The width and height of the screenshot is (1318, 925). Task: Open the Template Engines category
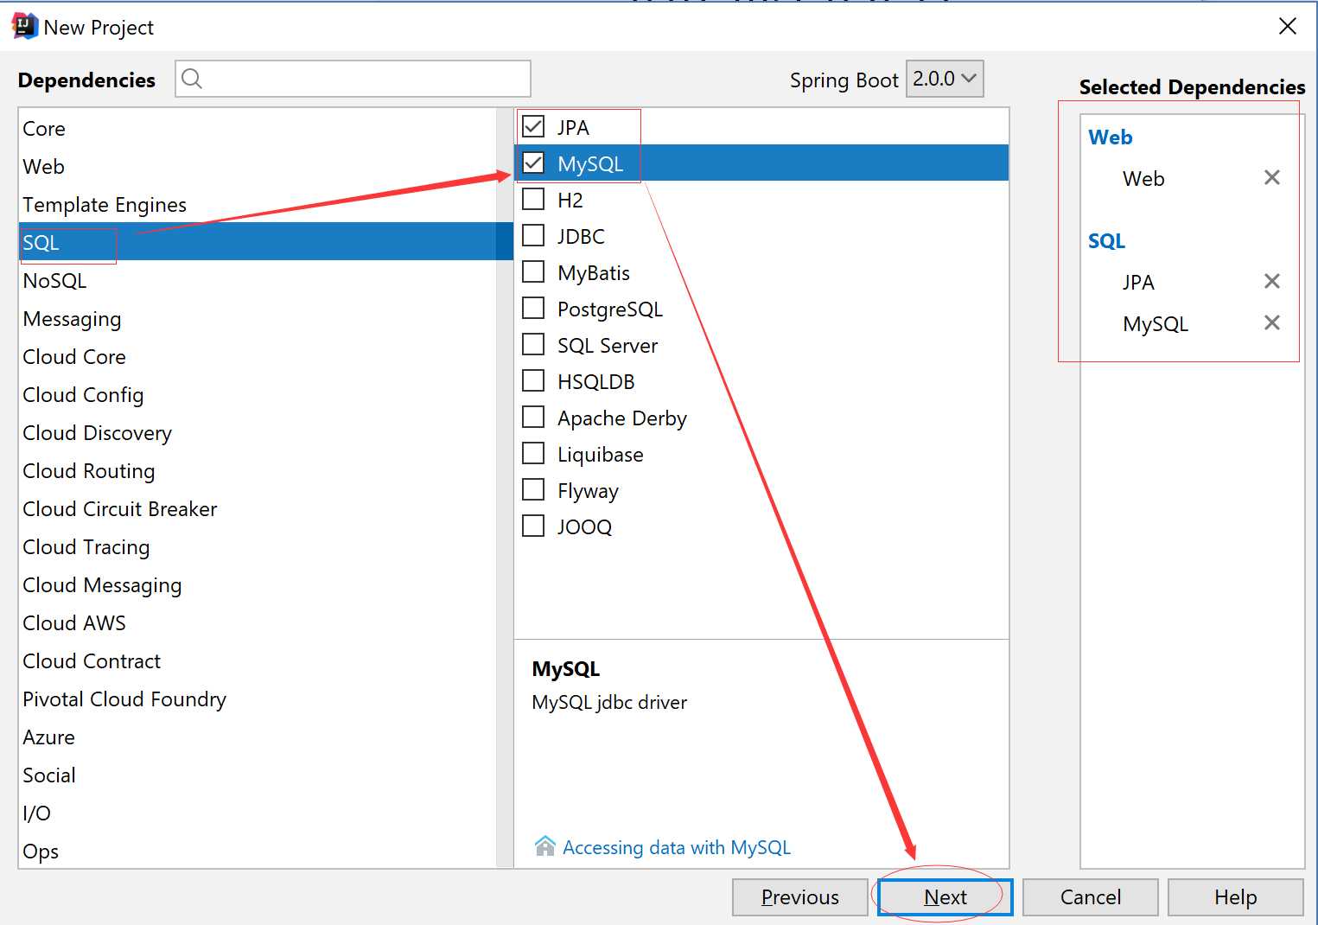point(258,205)
